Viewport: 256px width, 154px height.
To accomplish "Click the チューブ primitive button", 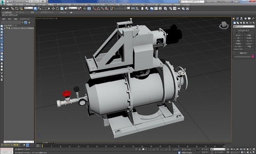I will click(249, 41).
